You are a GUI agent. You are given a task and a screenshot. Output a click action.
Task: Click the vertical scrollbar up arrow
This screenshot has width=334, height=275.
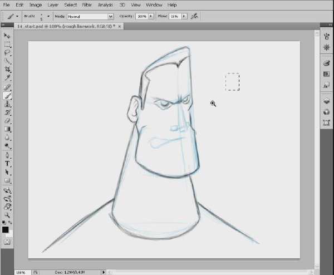pos(317,33)
